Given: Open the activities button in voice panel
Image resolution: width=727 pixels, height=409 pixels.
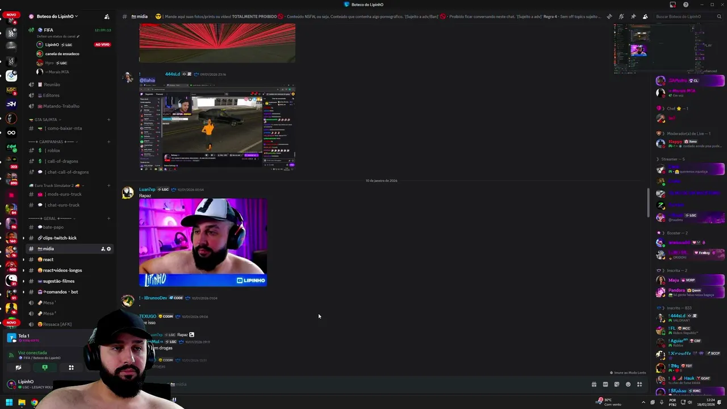Looking at the screenshot, I should point(71,368).
